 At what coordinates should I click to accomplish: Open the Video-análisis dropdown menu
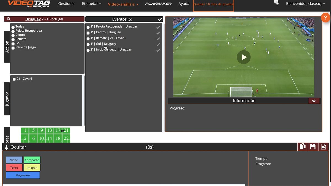click(x=123, y=4)
